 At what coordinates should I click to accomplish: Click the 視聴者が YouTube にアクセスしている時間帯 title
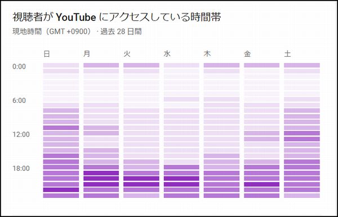tap(117, 17)
